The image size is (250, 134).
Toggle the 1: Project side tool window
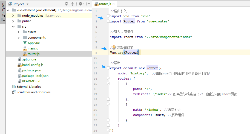tap(3, 12)
